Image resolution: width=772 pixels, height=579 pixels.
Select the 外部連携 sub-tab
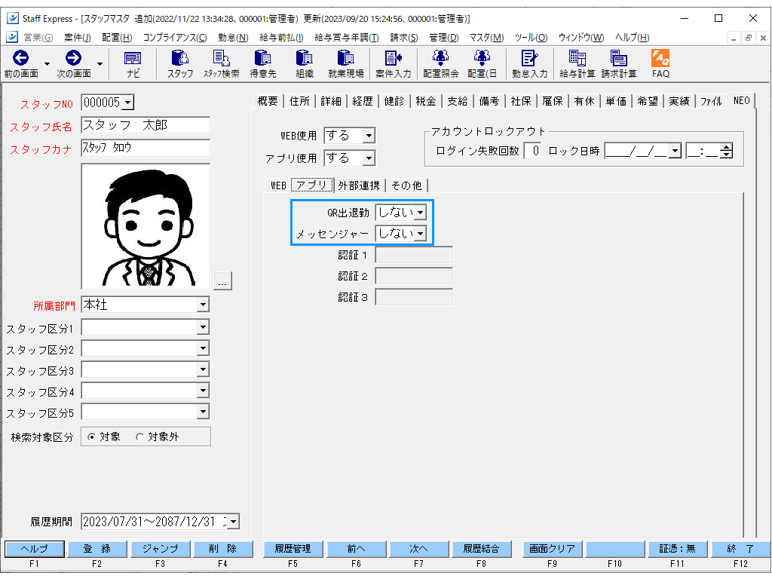click(359, 185)
